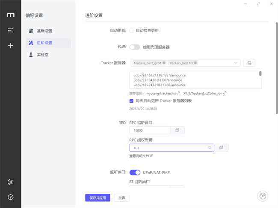Click the RPC 监听端口 input field
Screen dimensions: 278x208
pos(150,130)
